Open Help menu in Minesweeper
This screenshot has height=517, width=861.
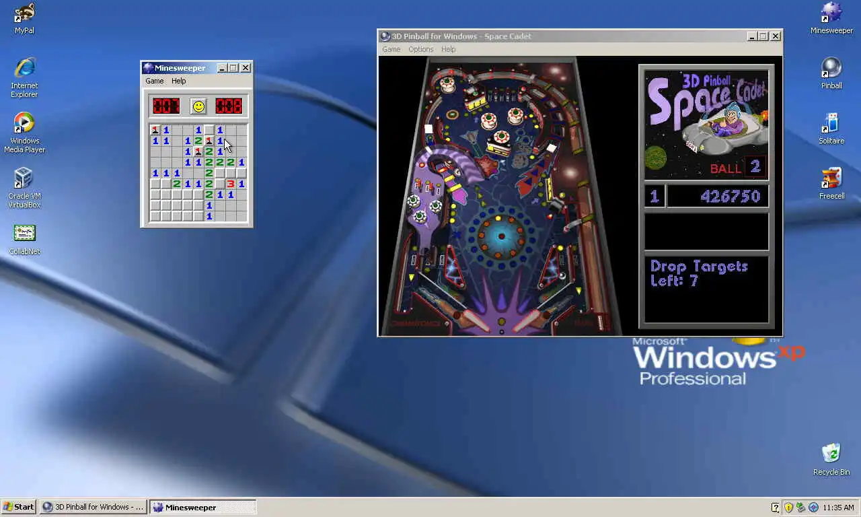tap(178, 81)
